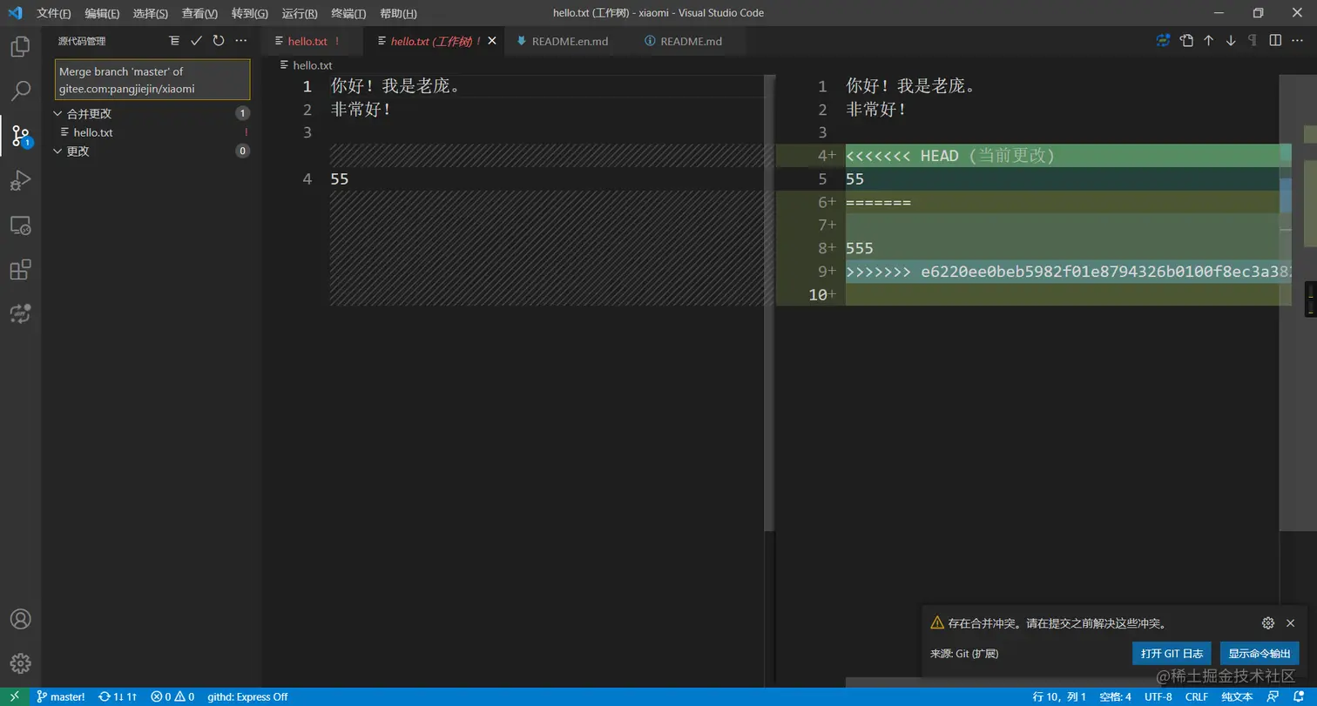Open the 转到(G) menu
This screenshot has height=706, width=1317.
250,13
